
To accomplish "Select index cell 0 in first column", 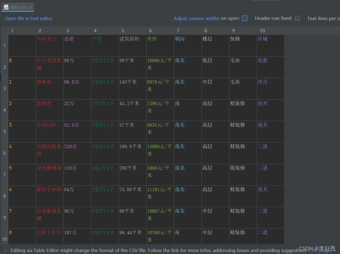I will pyautogui.click(x=22, y=67).
